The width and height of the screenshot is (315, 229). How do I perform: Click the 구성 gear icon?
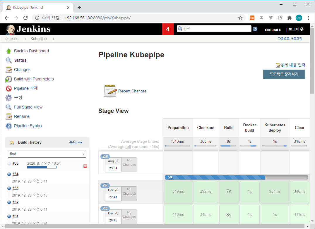coord(9,98)
